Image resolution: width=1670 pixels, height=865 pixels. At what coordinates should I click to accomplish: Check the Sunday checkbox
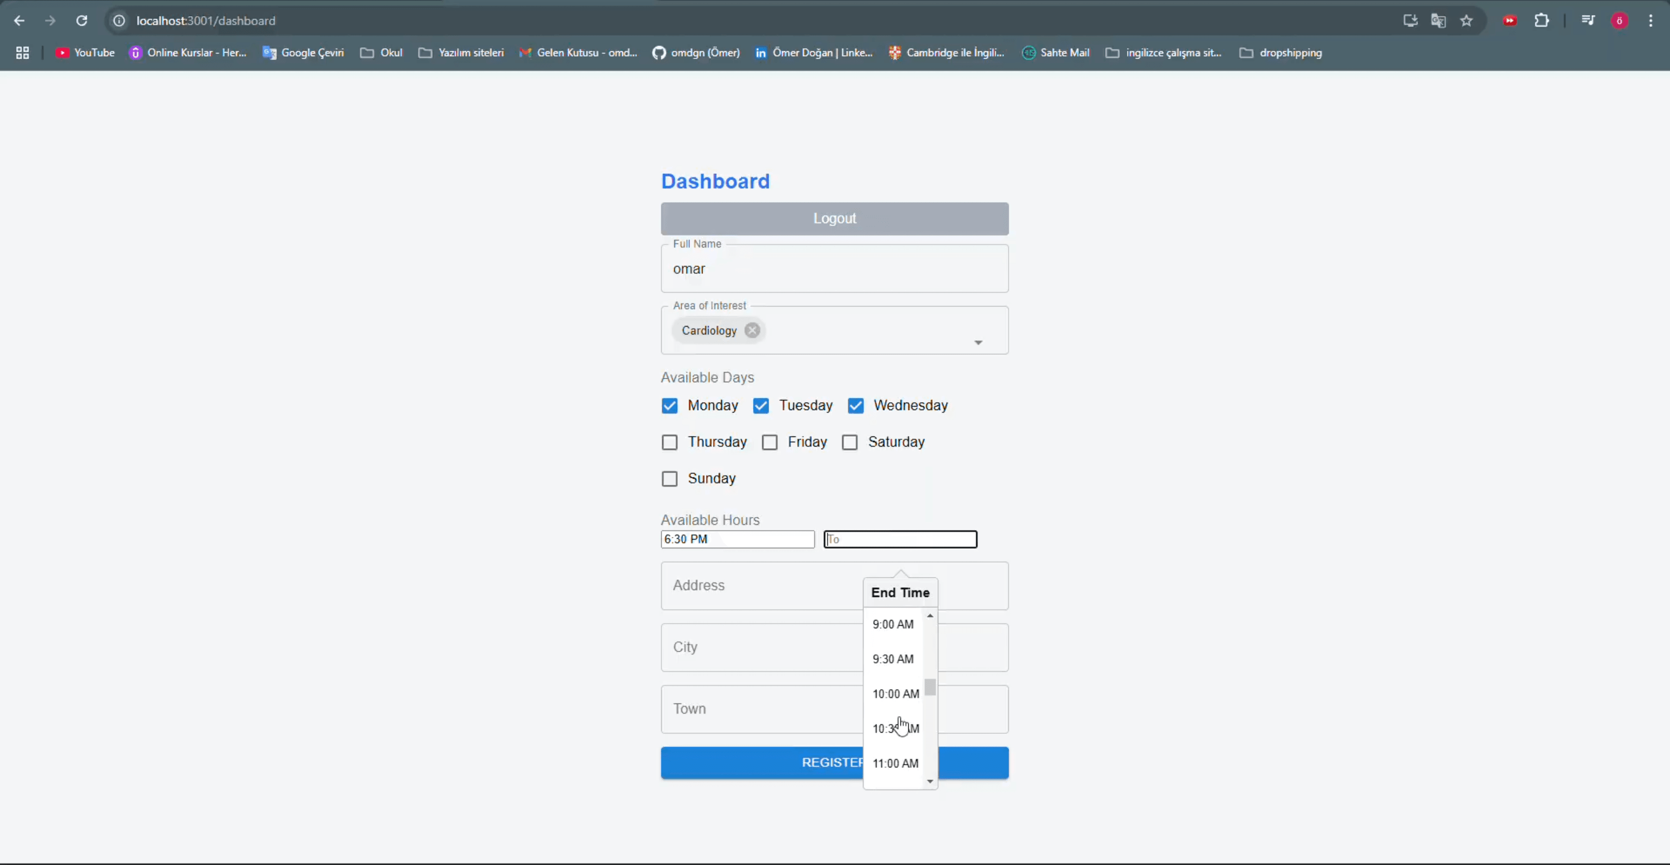pyautogui.click(x=669, y=479)
